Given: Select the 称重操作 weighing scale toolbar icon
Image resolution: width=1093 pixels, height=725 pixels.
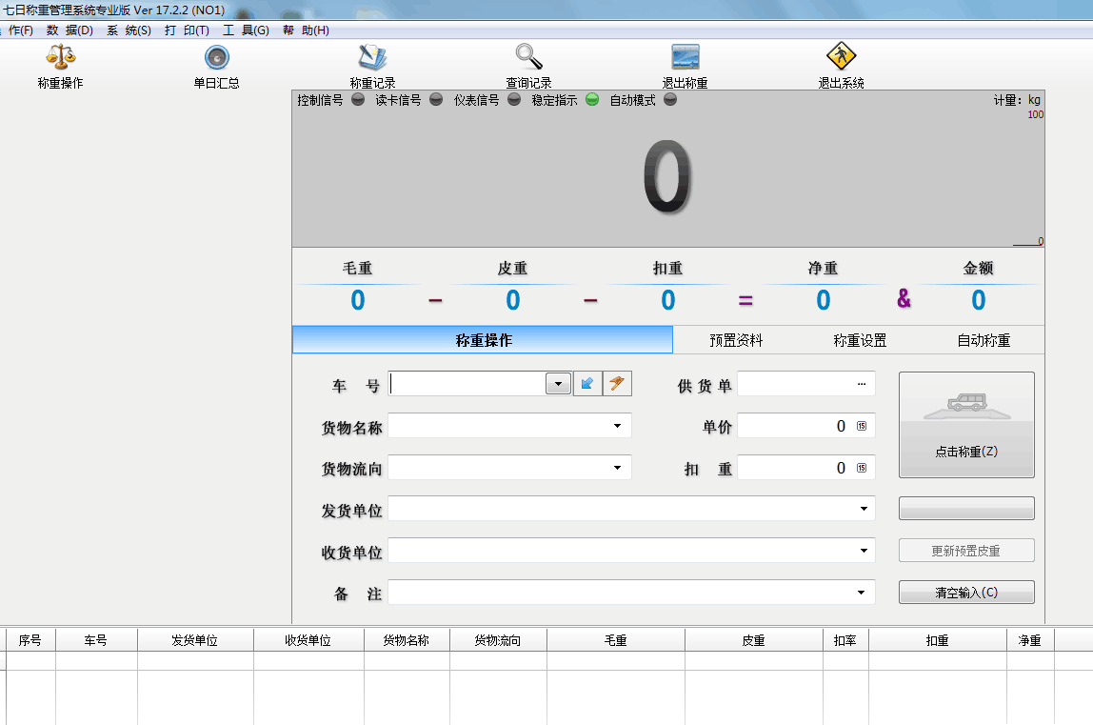Looking at the screenshot, I should (x=59, y=64).
